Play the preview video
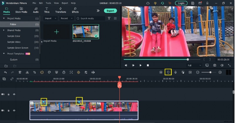The width and height of the screenshot is (235, 123). click(x=140, y=65)
